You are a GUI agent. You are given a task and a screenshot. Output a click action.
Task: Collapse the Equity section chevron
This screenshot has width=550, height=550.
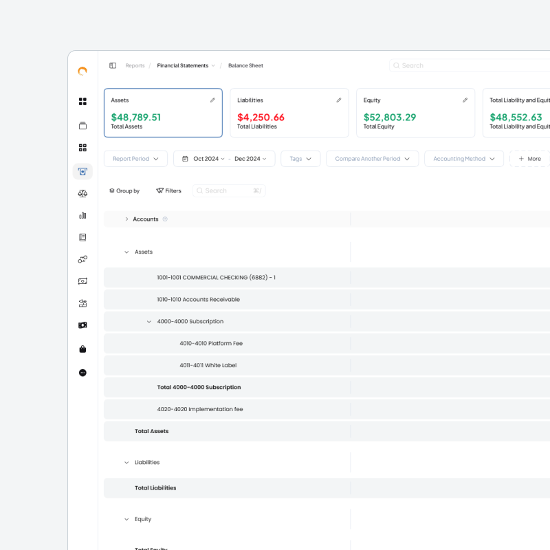[x=126, y=520]
